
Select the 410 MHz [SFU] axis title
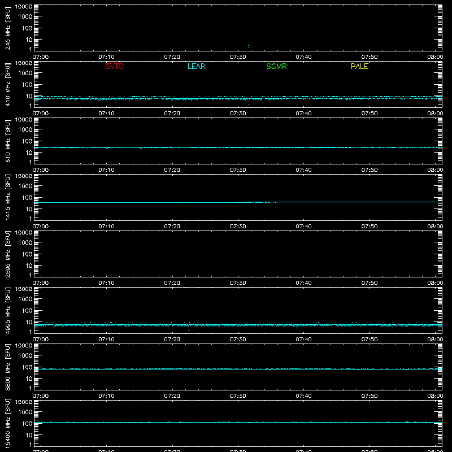point(7,84)
